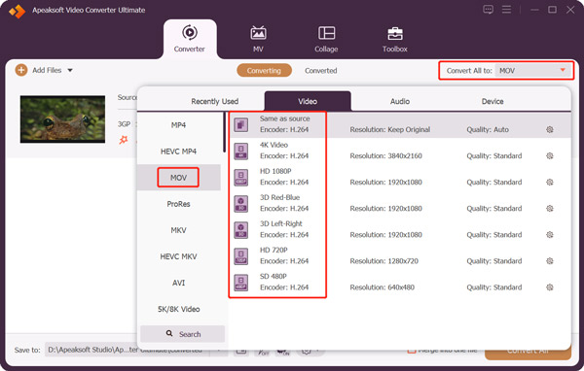The height and width of the screenshot is (371, 584).
Task: Click the format list scrollbar
Action: 224,132
